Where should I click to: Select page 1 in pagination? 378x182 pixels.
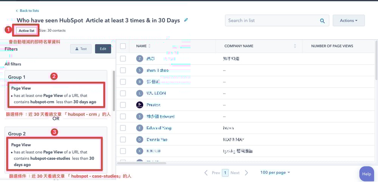(225, 173)
